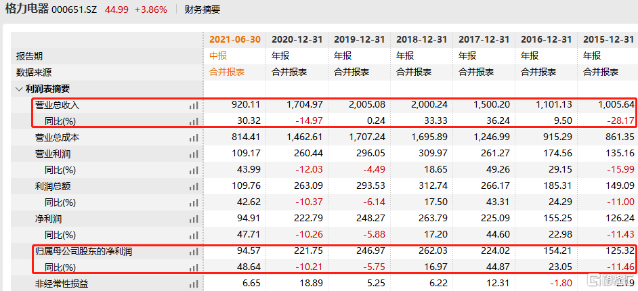Select the 2017-12-31 column header
This screenshot has width=638, height=291.
[484, 39]
